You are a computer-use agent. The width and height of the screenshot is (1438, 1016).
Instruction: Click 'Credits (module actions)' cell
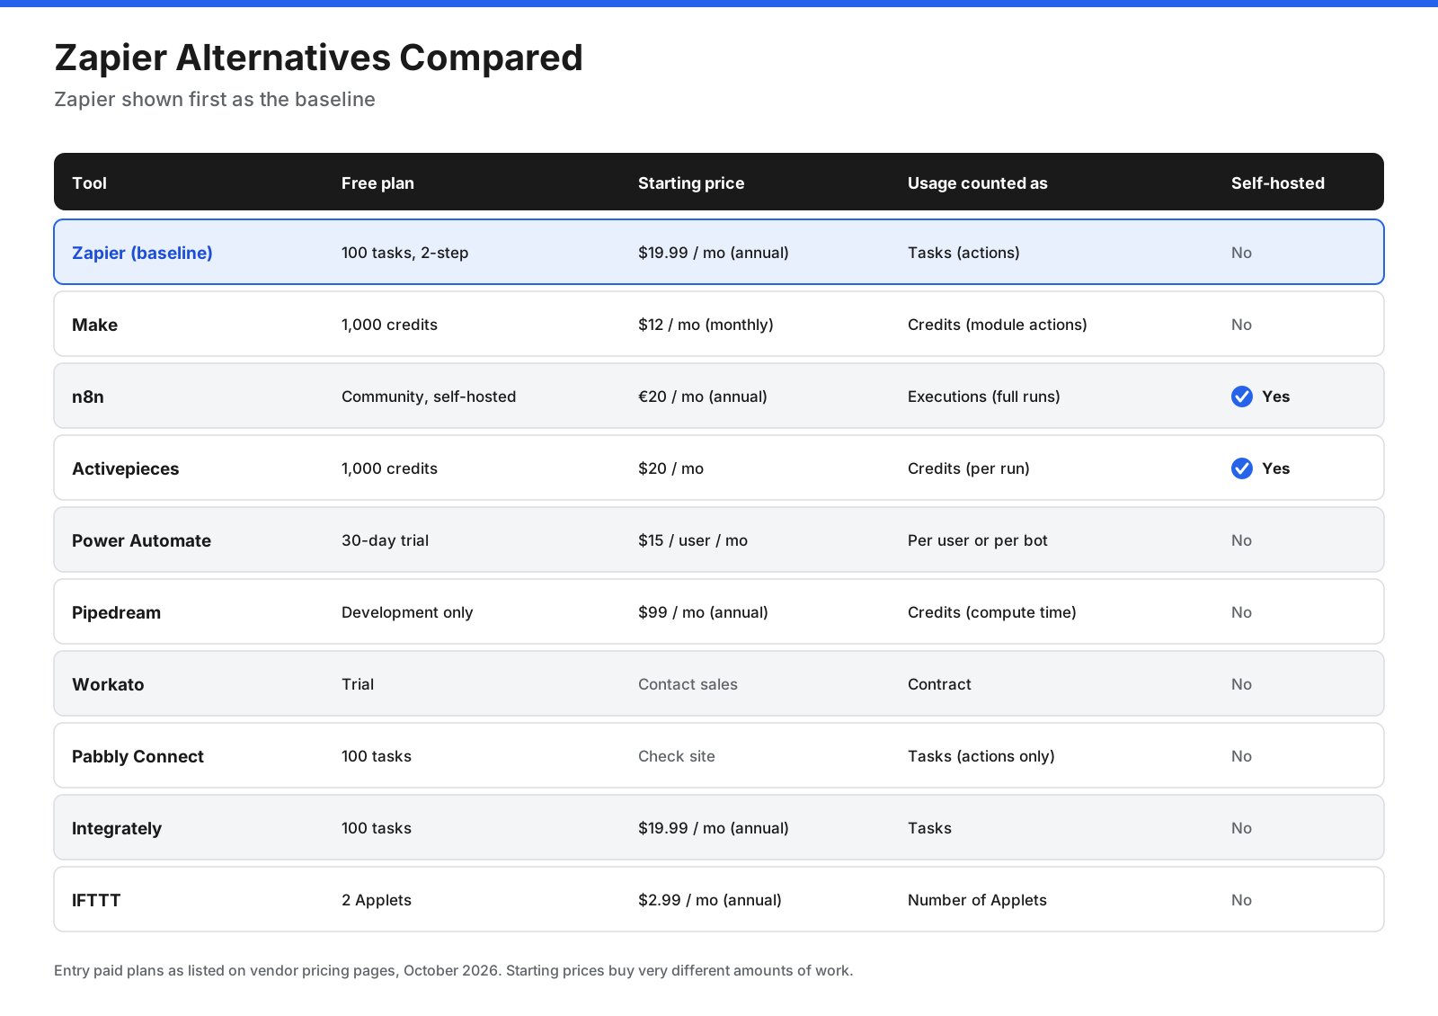coord(998,325)
